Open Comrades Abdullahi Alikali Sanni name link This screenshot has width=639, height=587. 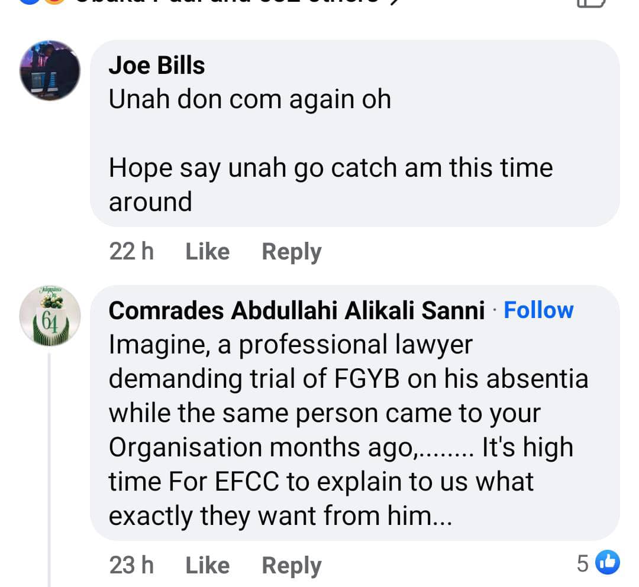pos(297,311)
